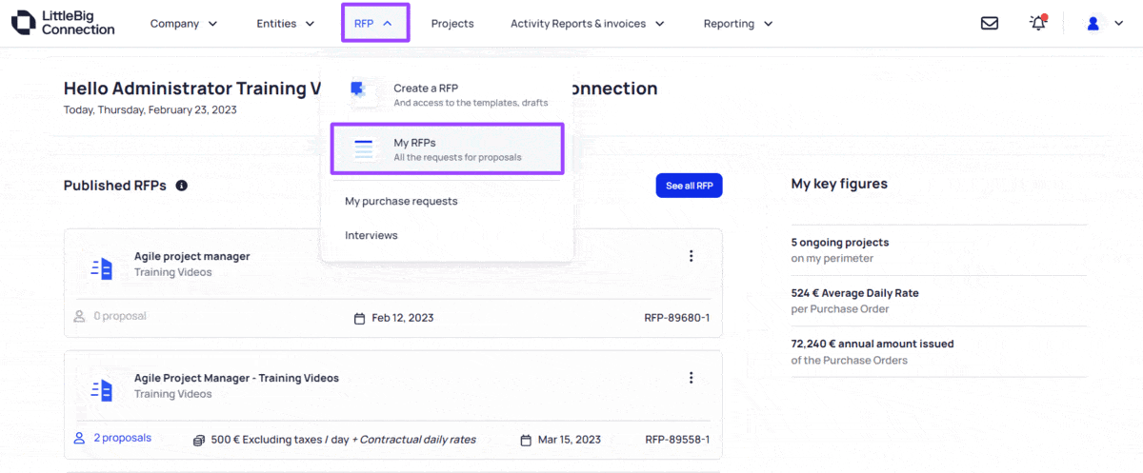Open the Agile project manager RFP title
This screenshot has height=473, width=1143.
pos(192,256)
